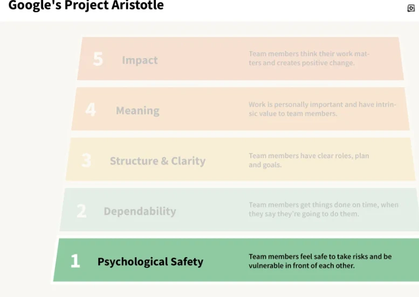This screenshot has height=297, width=419.
Task: Click the 'creates positive change' description
Action: pos(309,59)
